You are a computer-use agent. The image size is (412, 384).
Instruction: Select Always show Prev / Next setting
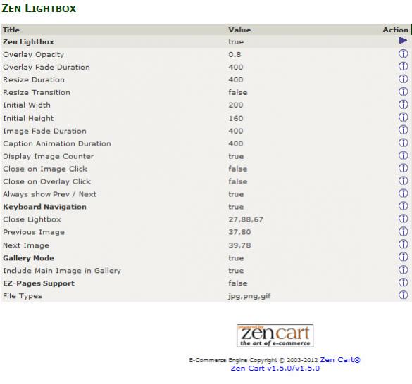[x=206, y=194]
